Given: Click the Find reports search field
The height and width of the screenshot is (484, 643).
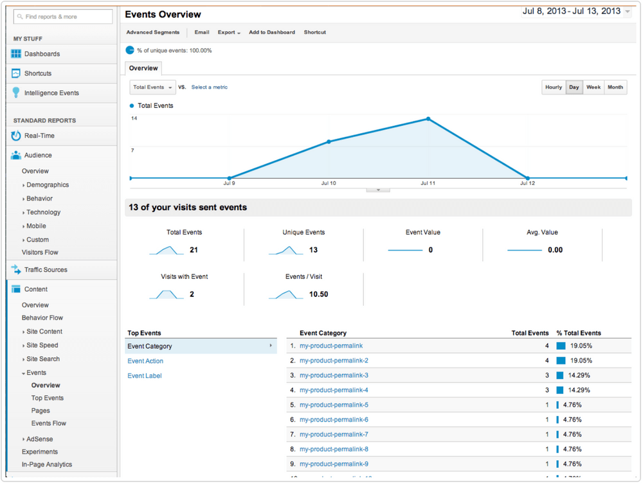Looking at the screenshot, I should [62, 16].
